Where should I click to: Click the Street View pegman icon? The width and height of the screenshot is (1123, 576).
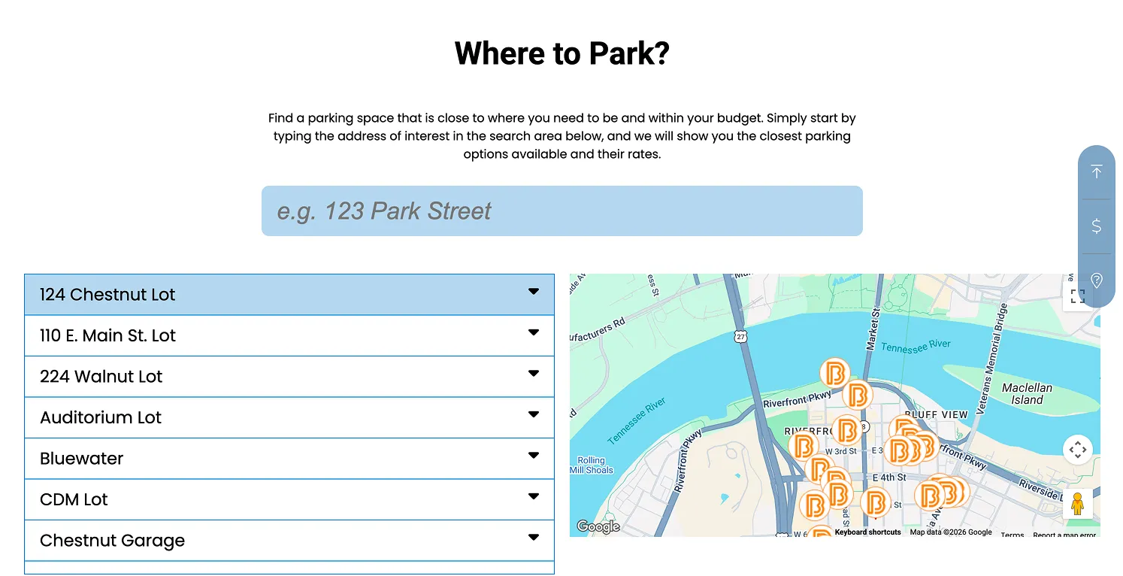point(1077,504)
